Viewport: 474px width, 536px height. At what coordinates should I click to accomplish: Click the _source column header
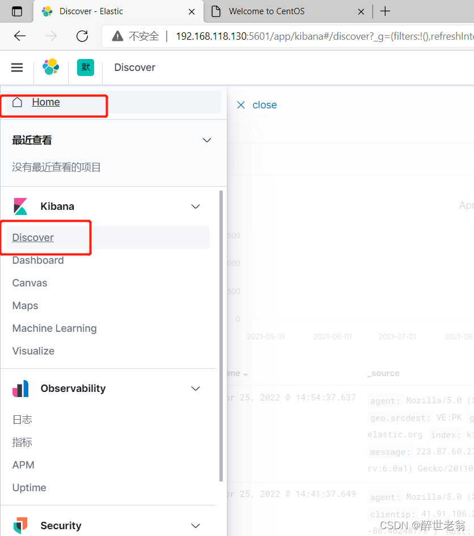pyautogui.click(x=383, y=373)
